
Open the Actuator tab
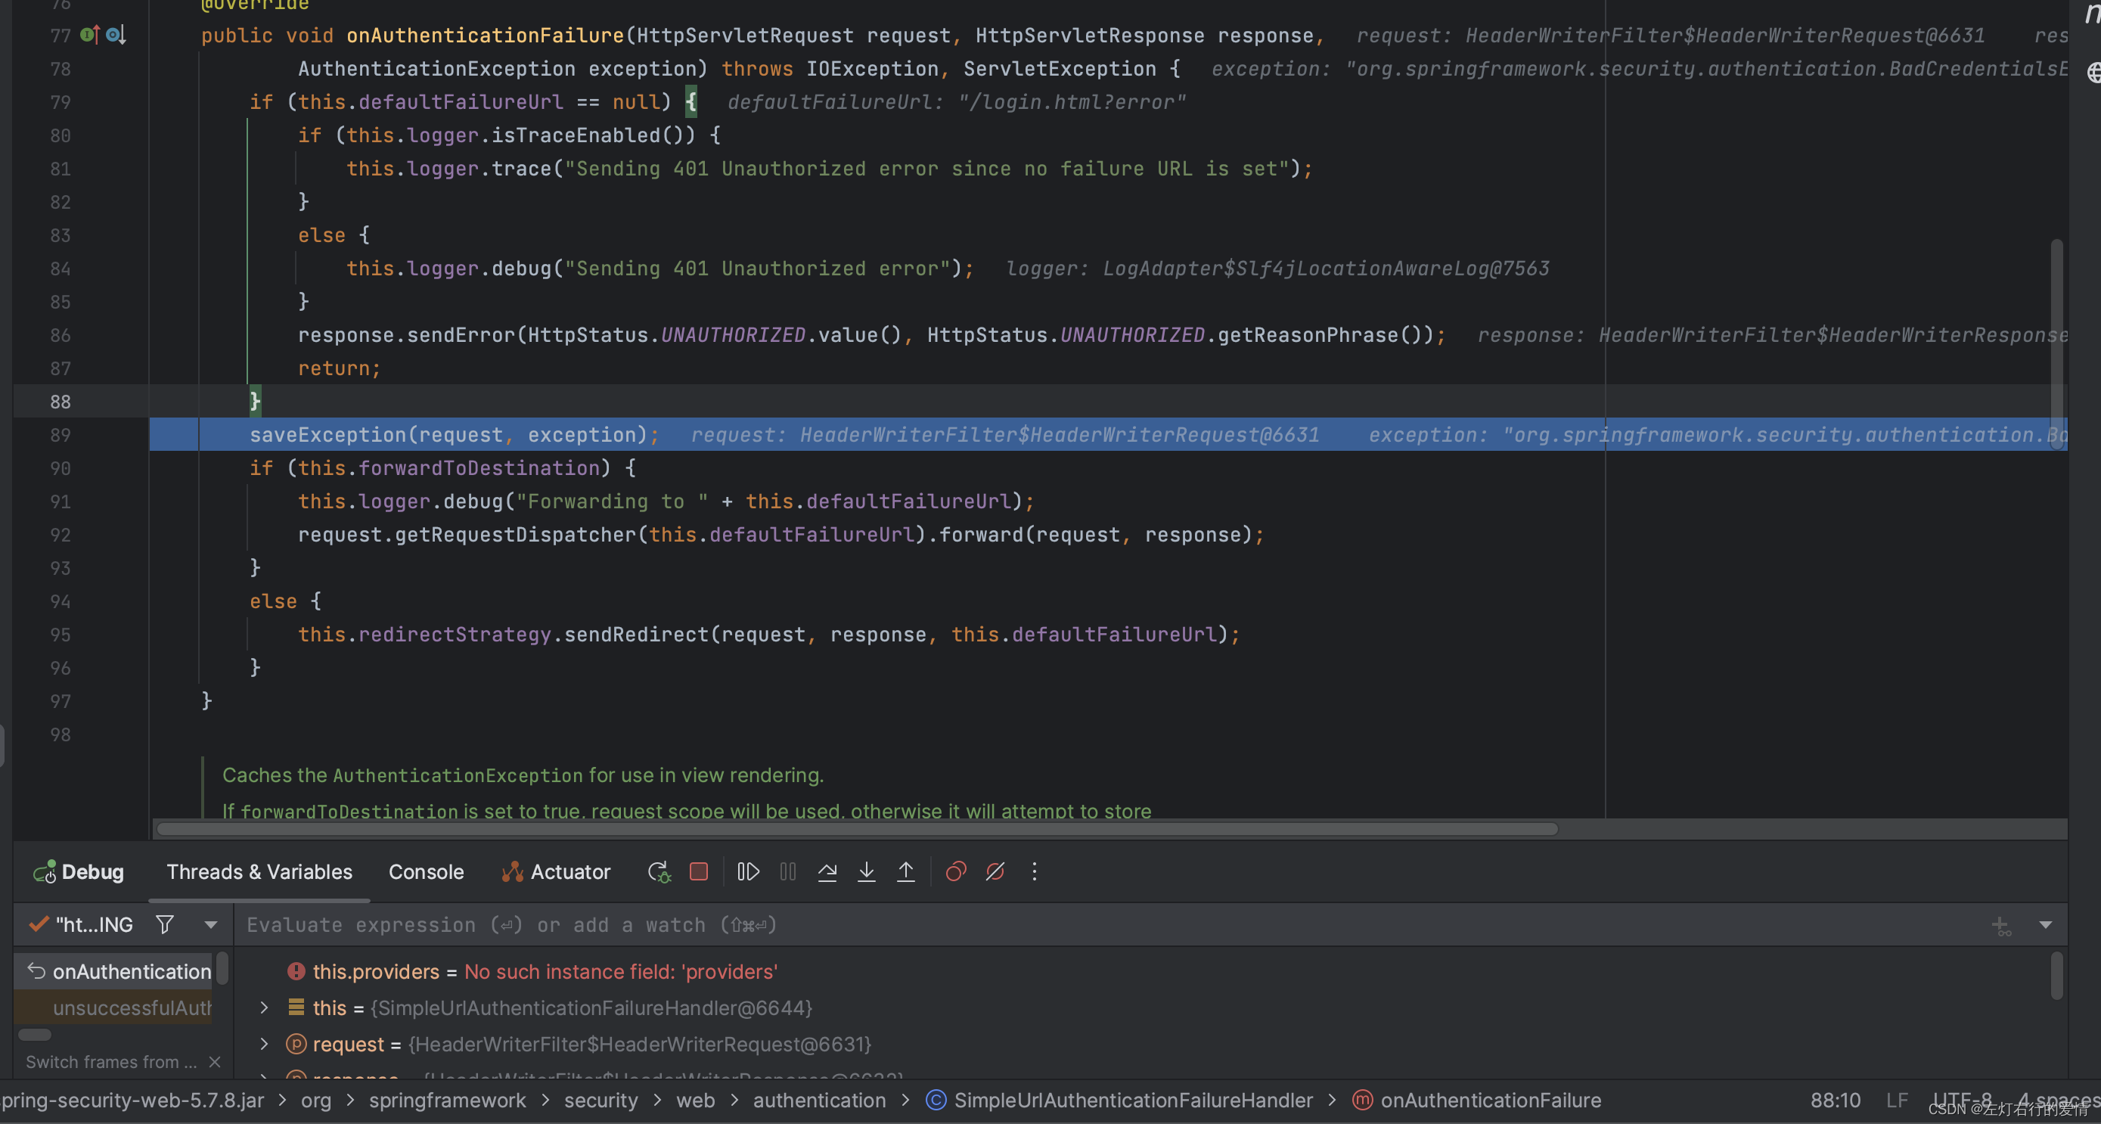[556, 872]
